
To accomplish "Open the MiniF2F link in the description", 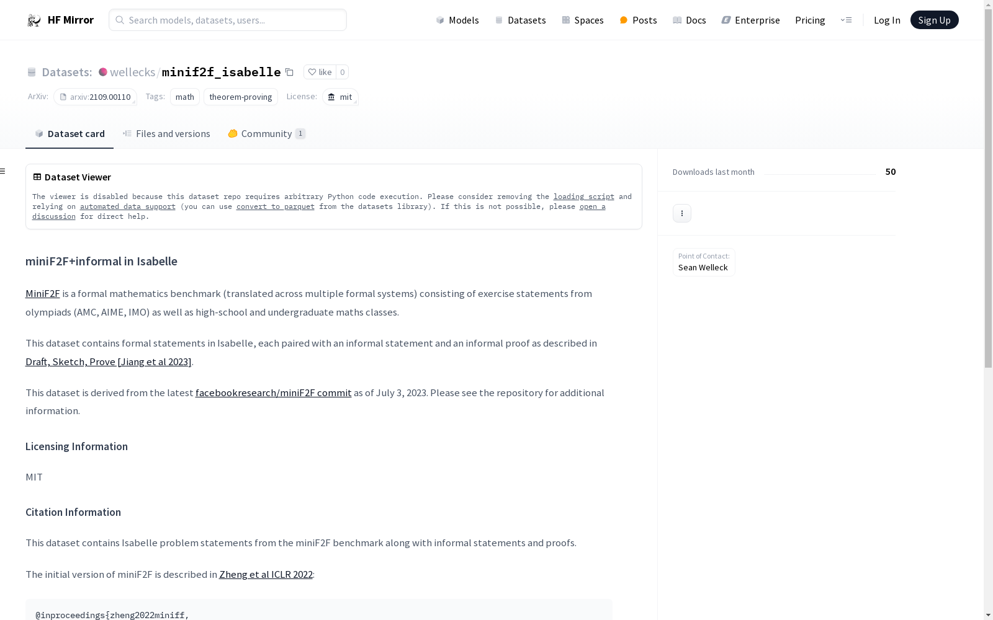I will pyautogui.click(x=43, y=294).
